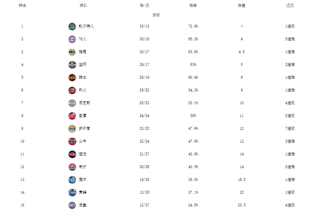Image resolution: width=313 pixels, height=210 pixels.
Task: Click the Philadelphia 76ers logo icon
Action: tap(72, 39)
